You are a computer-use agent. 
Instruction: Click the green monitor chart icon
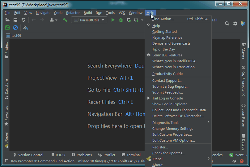tap(7, 28)
